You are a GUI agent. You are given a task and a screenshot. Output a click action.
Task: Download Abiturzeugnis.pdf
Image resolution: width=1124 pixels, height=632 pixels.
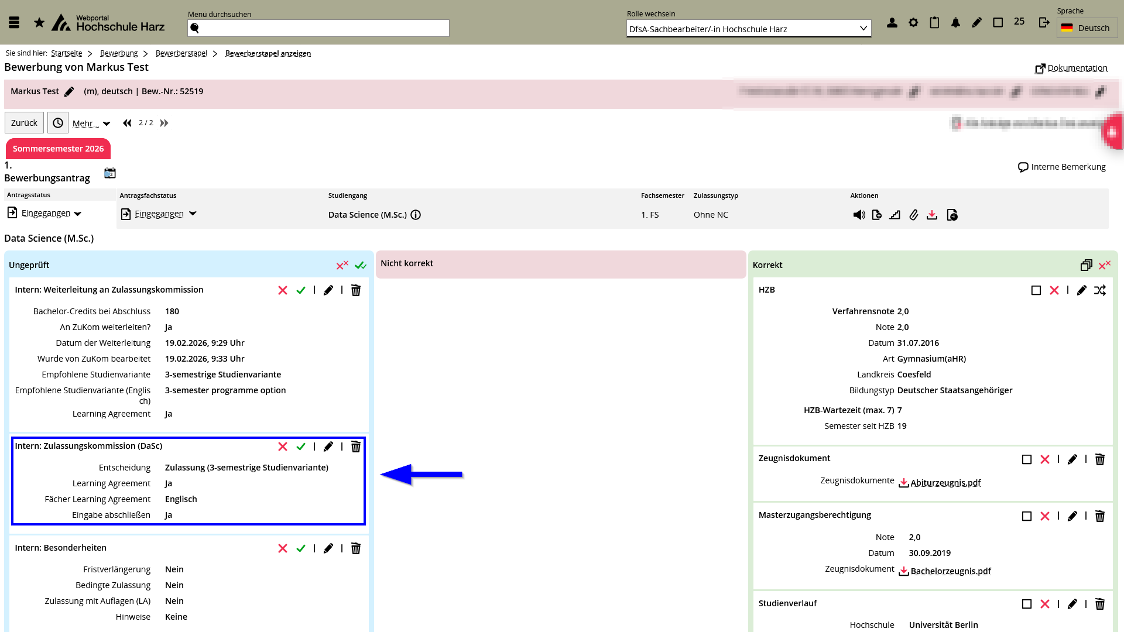pos(945,483)
